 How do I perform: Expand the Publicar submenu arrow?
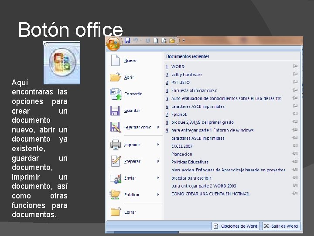[x=158, y=194]
